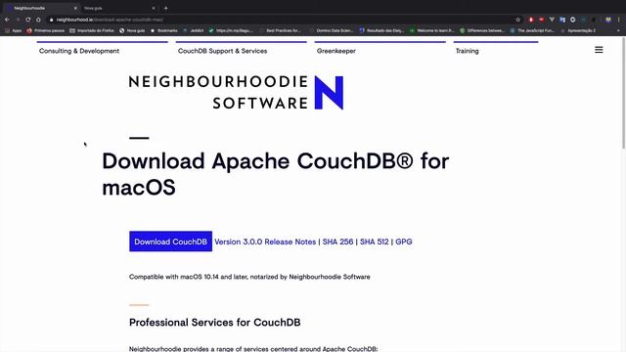
Task: Click the page vertical scrollbar
Action: (623, 94)
